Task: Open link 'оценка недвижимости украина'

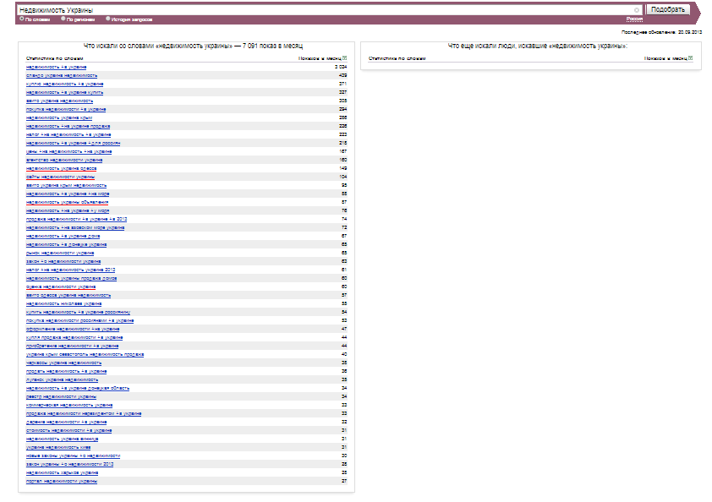Action: (x=61, y=287)
